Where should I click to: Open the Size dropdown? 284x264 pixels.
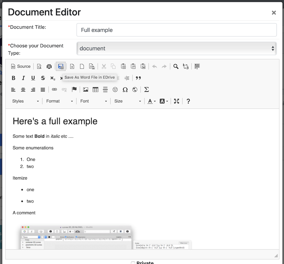pos(127,101)
